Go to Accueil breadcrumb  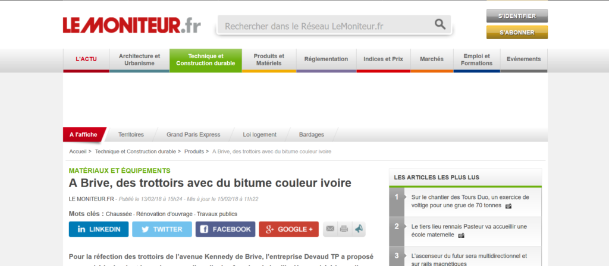[78, 151]
